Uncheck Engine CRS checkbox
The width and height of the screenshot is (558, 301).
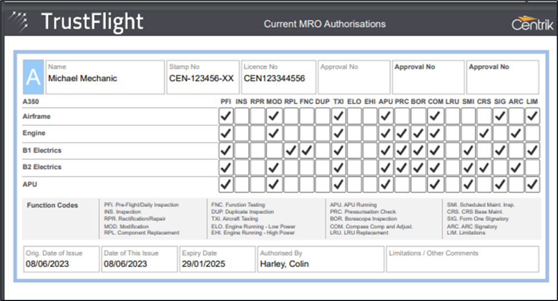[484, 134]
